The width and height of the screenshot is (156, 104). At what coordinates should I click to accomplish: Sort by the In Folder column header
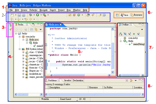[x=118, y=87]
